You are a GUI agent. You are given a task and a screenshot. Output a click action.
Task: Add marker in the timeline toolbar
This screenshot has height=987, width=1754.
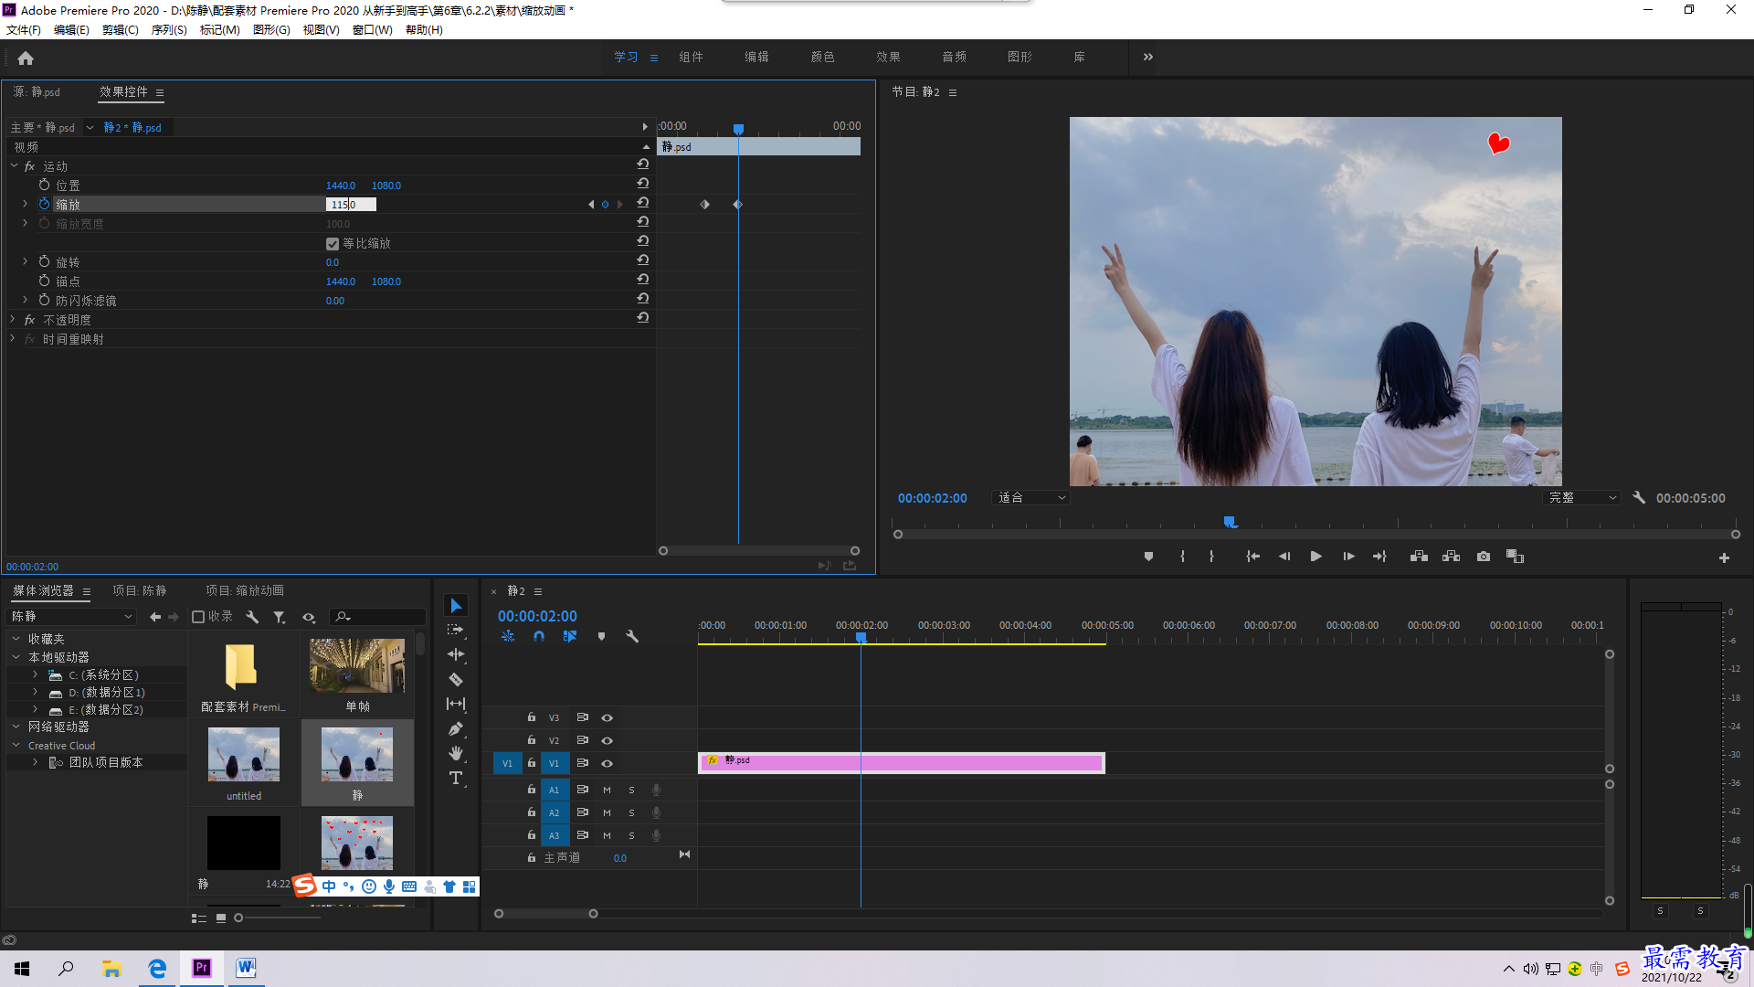pyautogui.click(x=601, y=636)
